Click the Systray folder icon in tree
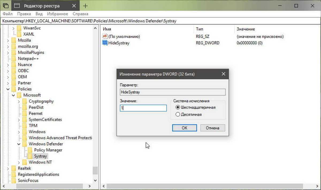Viewport: 321px width, 190px height. [30, 156]
